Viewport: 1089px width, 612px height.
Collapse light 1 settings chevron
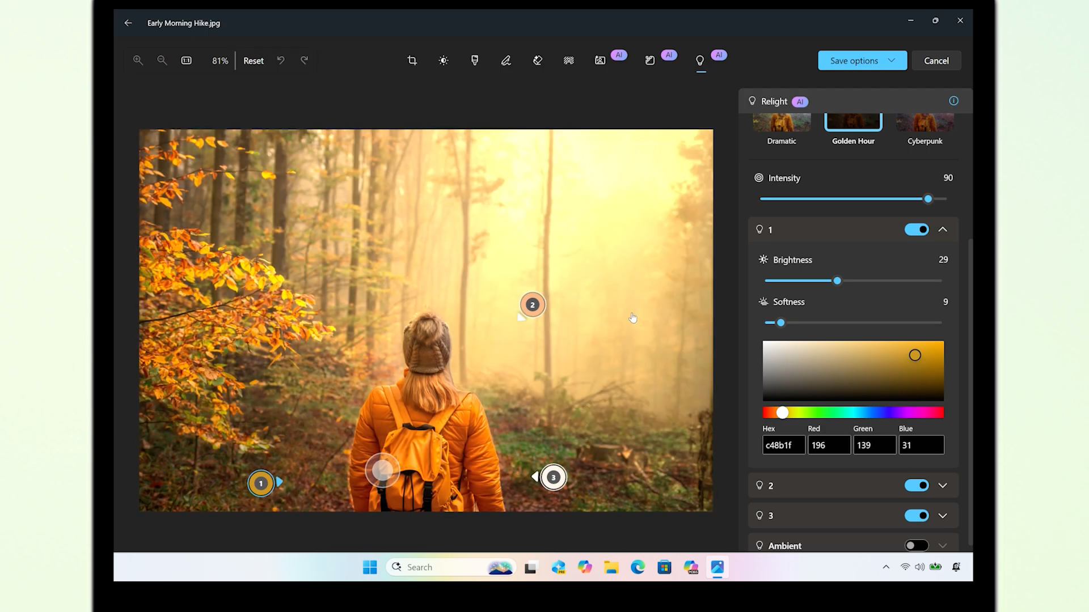point(943,229)
